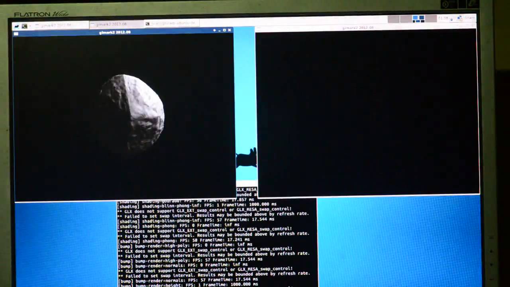Click the 'bump-render=height: FPS: 1' terminal line
The image size is (510, 287).
[x=188, y=285]
